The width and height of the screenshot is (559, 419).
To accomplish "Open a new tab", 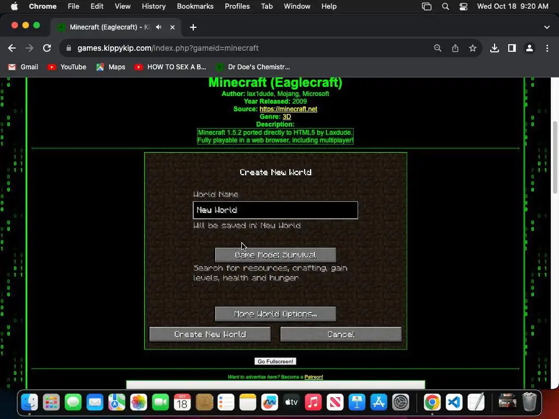I will pos(193,27).
